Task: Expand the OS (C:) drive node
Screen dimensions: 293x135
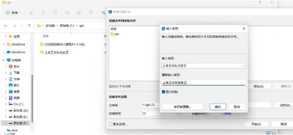Action: click(x=6, y=104)
